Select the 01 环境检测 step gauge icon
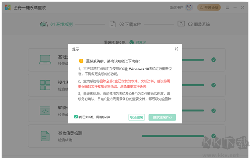Viewport: 250px width, 158px height. pyautogui.click(x=44, y=24)
